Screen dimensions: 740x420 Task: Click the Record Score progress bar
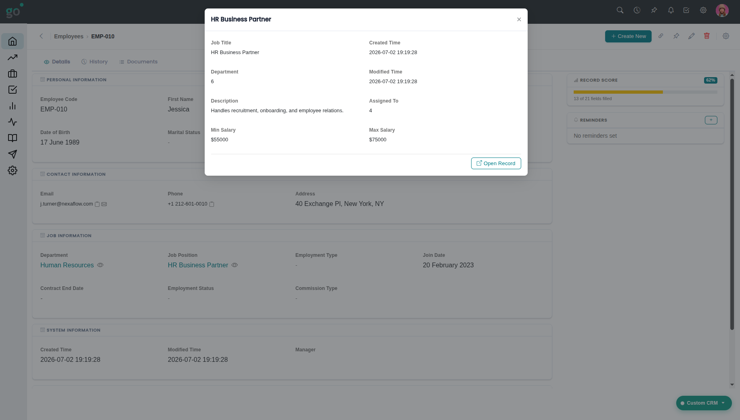(x=645, y=92)
